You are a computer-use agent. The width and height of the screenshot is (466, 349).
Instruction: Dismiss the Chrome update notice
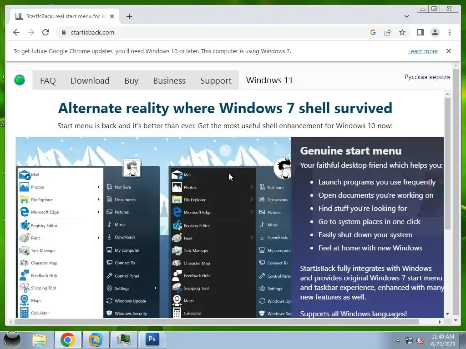(x=448, y=51)
